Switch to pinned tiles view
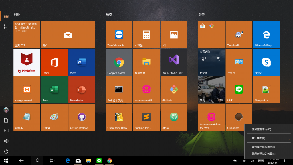 pos(6,16)
